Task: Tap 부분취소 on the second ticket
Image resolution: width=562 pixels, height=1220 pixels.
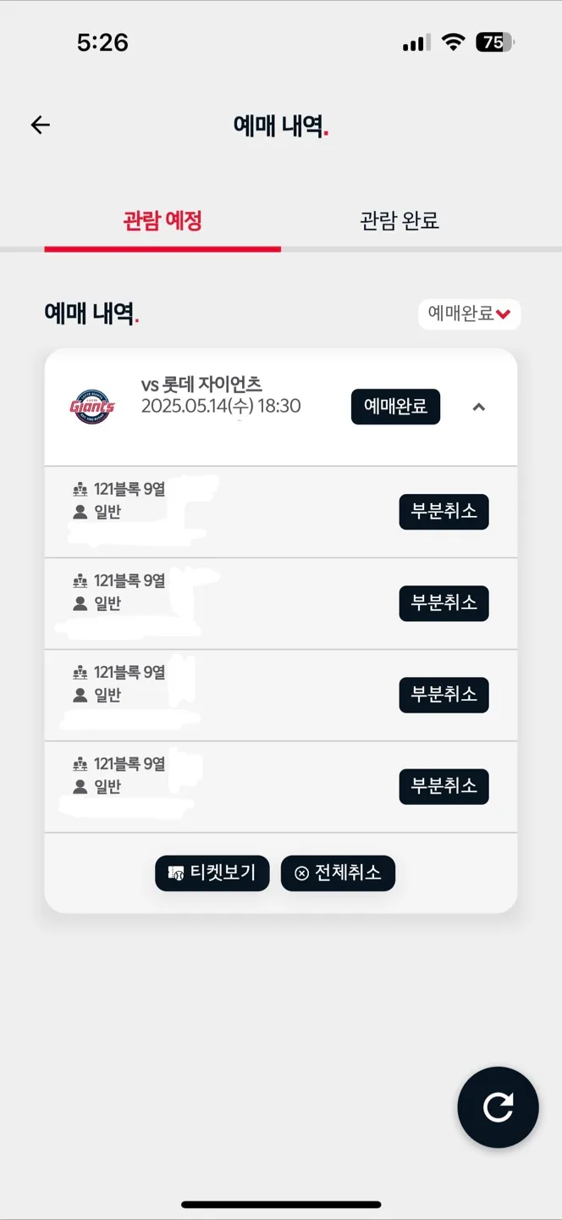Action: 444,603
